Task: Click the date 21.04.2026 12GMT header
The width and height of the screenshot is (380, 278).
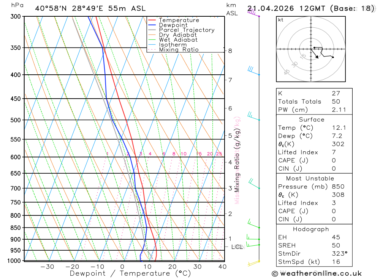Action: click(286, 8)
